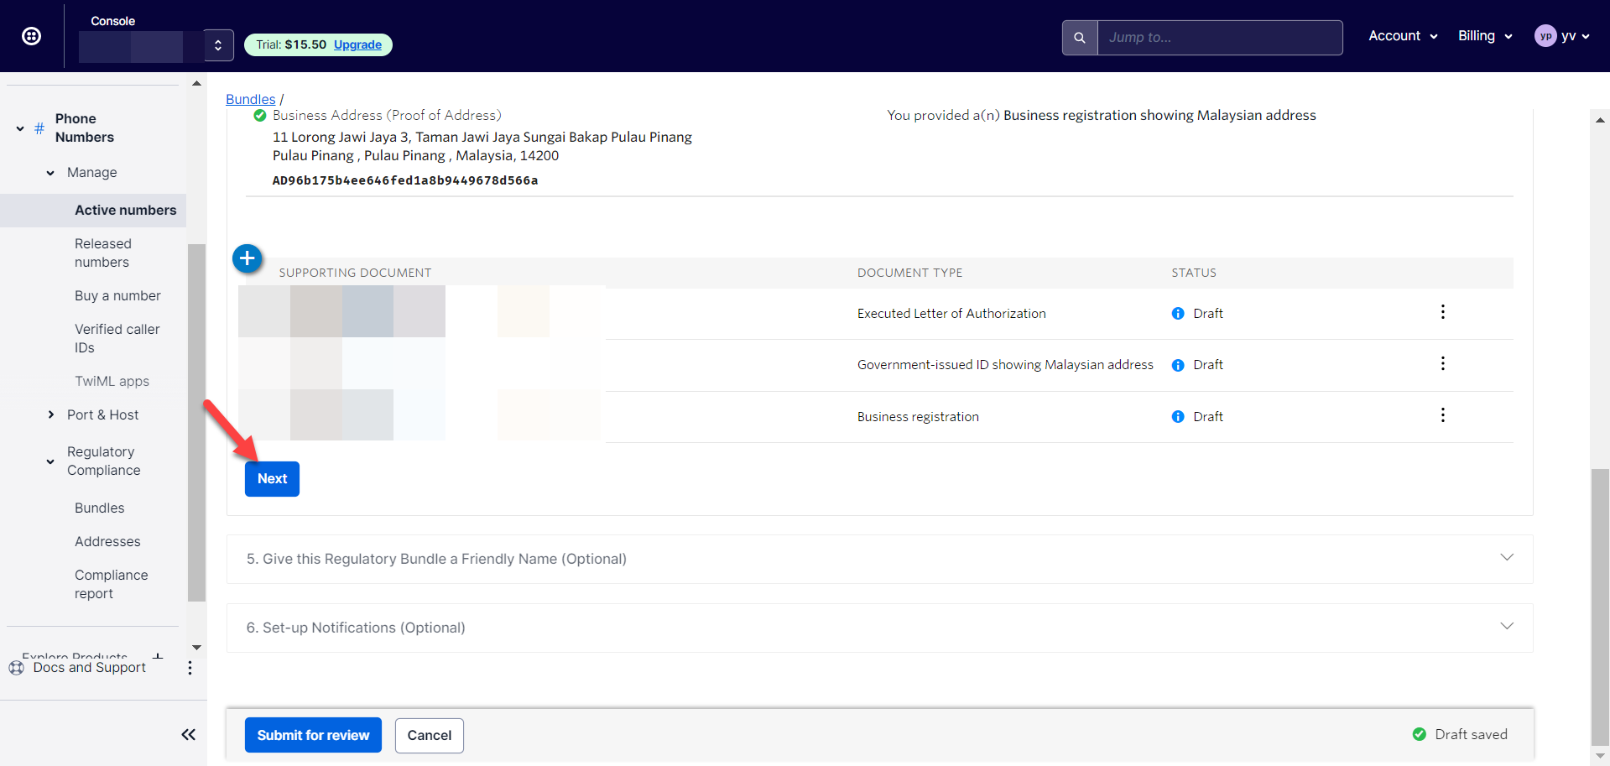
Task: Open kebab menu for Business registration row
Action: 1442,415
